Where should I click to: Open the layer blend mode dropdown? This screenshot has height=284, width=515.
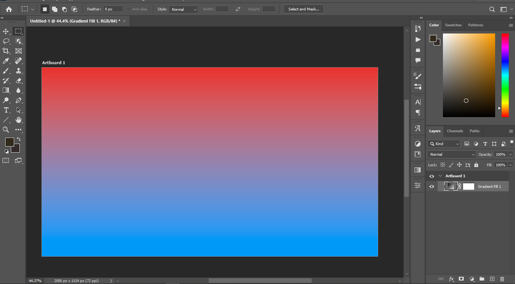click(452, 154)
